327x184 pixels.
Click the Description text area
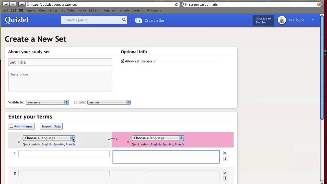click(60, 81)
